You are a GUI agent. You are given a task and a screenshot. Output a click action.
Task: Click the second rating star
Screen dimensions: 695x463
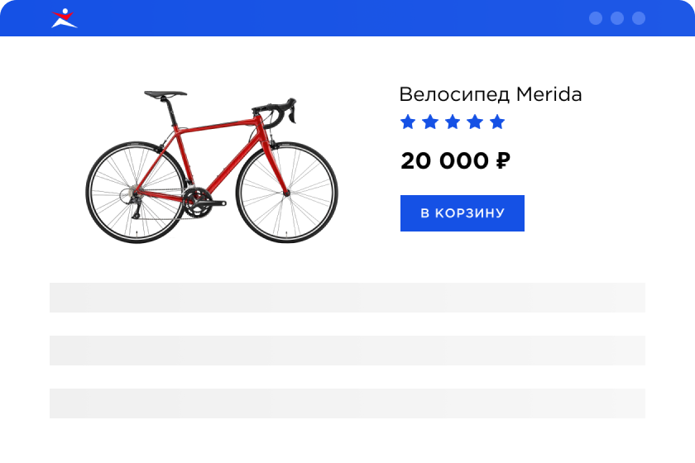[x=430, y=122]
